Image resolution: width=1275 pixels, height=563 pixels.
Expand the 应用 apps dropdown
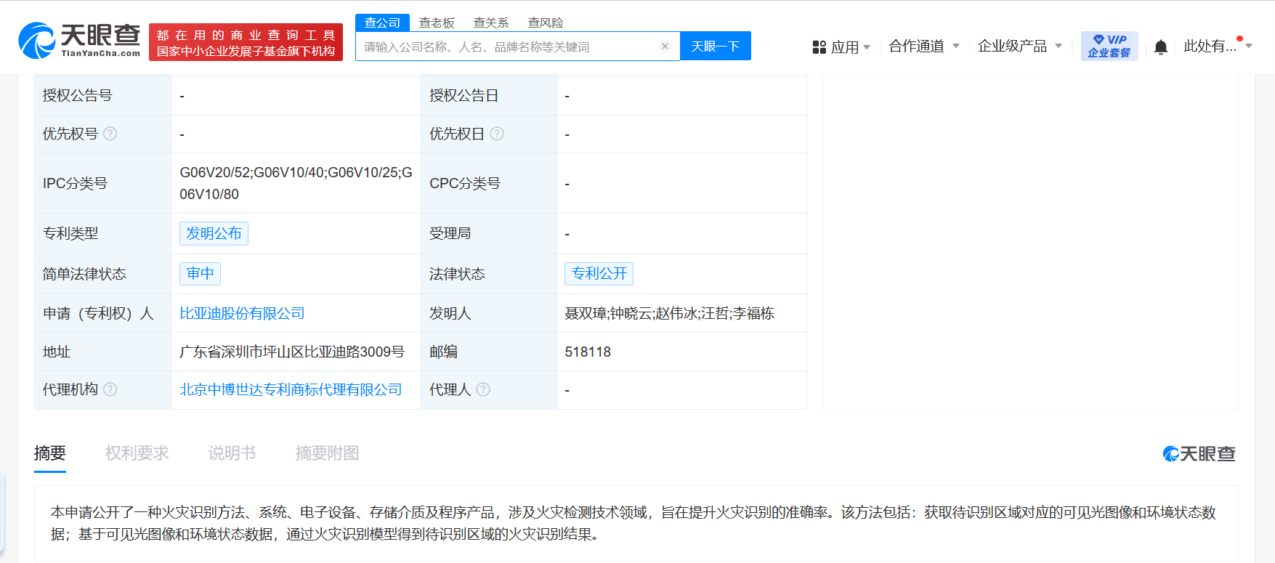[841, 47]
